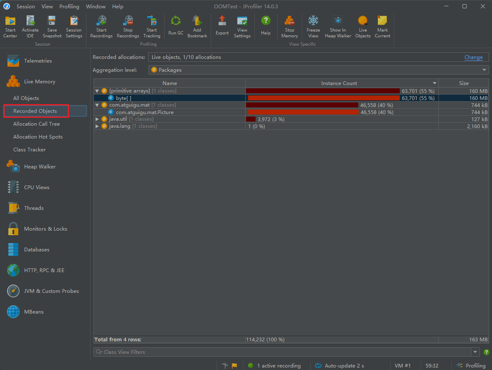The height and width of the screenshot is (370, 492).
Task: Open View Settings from the toolbar
Action: (x=242, y=27)
